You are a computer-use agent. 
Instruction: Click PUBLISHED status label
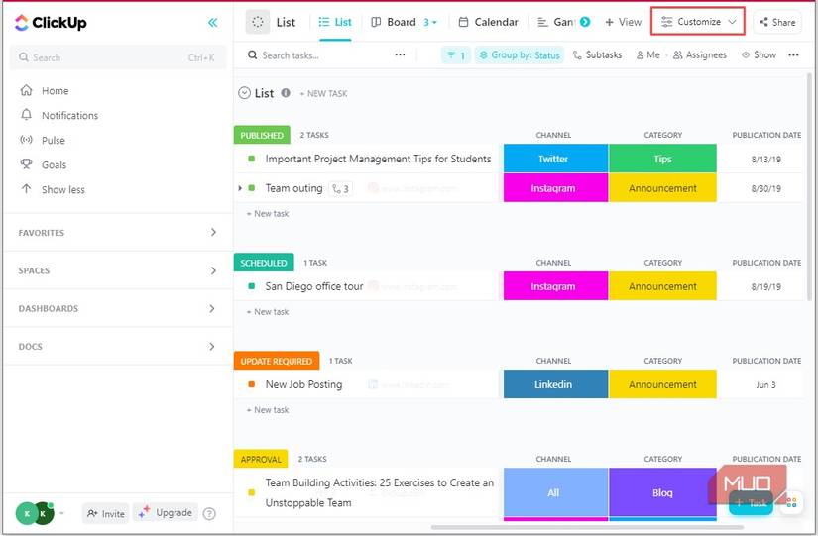(262, 135)
